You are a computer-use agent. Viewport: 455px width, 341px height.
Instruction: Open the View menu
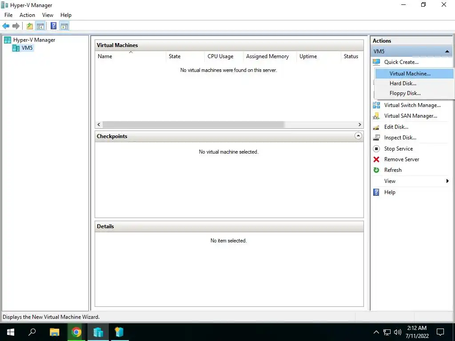tap(48, 15)
